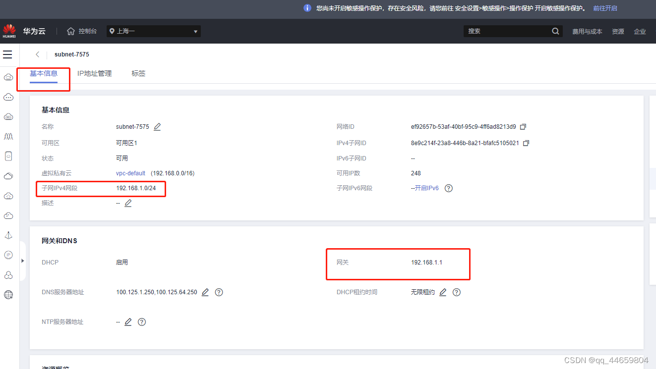Edit the DNS server address
This screenshot has width=656, height=369.
(205, 292)
